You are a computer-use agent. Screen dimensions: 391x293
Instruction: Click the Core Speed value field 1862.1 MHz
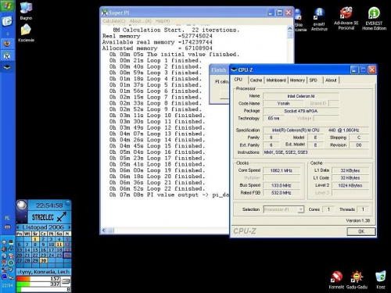pos(282,170)
